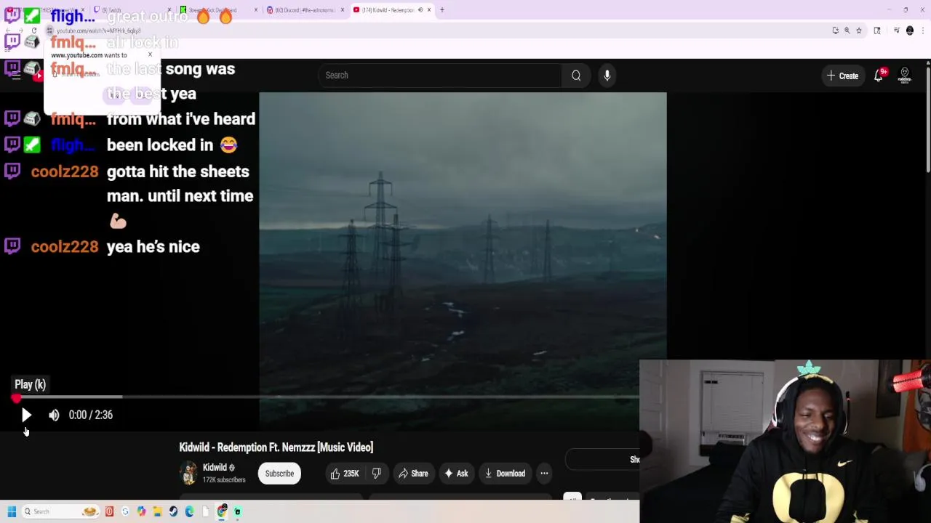Screen dimensions: 931x523
Task: Click the browser address bar URL
Action: click(x=99, y=31)
